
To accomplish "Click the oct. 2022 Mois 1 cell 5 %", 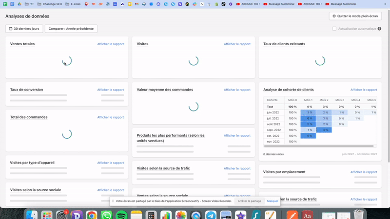I will click(308, 136).
